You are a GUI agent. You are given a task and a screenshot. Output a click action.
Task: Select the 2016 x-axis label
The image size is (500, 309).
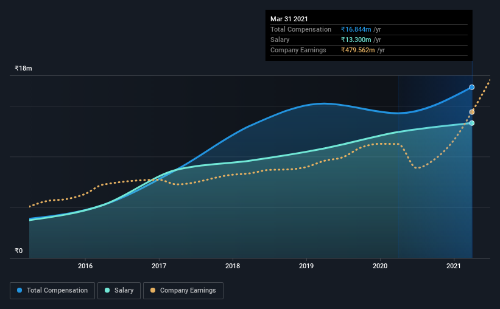(x=85, y=266)
